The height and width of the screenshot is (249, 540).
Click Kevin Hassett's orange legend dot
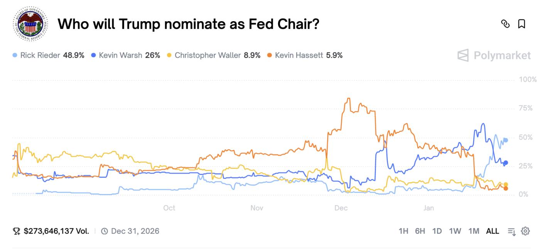tap(269, 55)
